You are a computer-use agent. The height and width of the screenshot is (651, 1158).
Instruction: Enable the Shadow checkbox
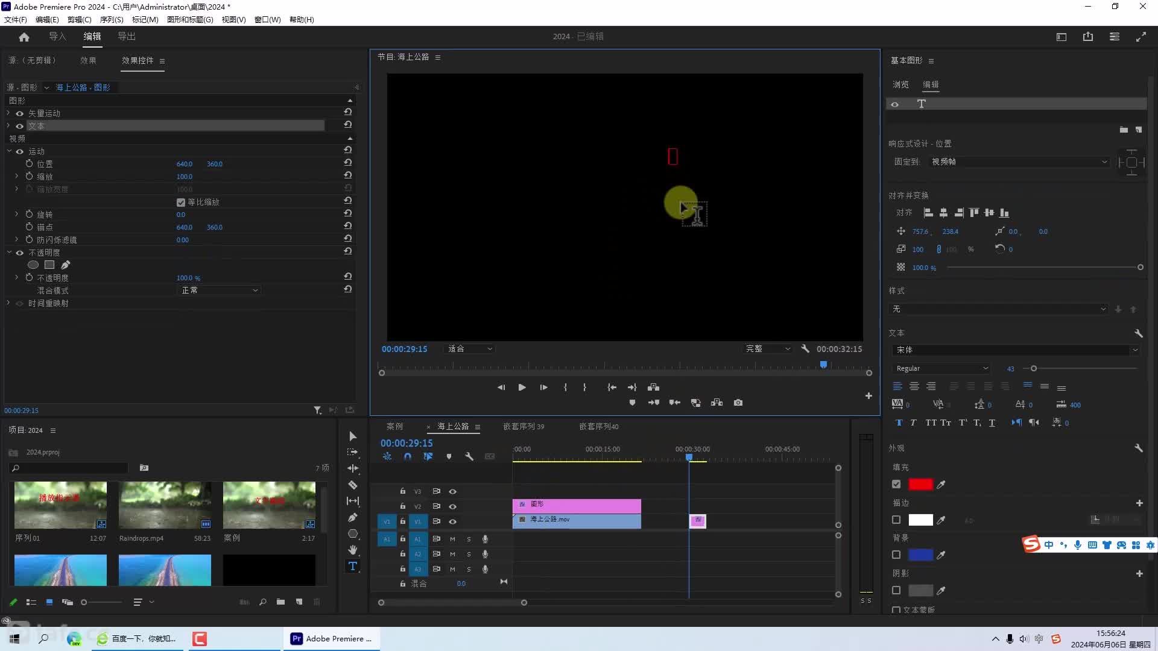896,590
